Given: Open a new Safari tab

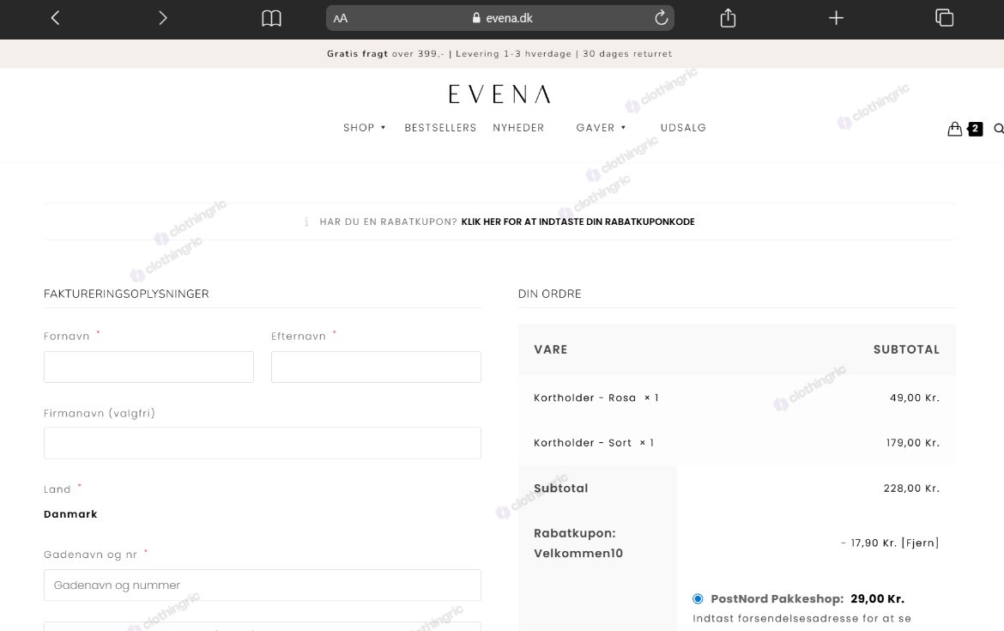Looking at the screenshot, I should point(836,18).
